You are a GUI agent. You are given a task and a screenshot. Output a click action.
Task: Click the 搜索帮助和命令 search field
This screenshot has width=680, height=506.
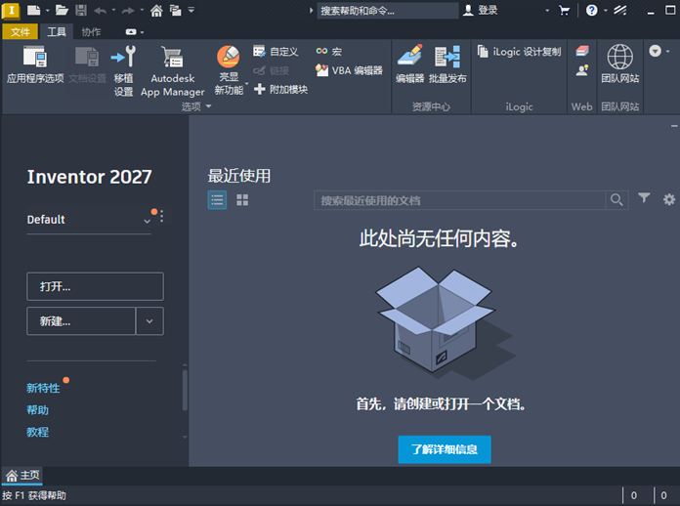tap(388, 11)
